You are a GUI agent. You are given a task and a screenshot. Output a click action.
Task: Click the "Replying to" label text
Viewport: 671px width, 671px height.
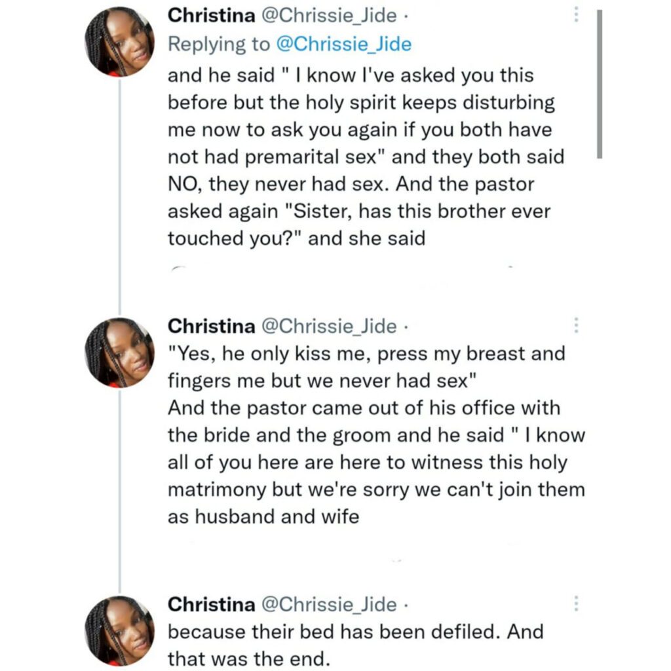coord(218,45)
